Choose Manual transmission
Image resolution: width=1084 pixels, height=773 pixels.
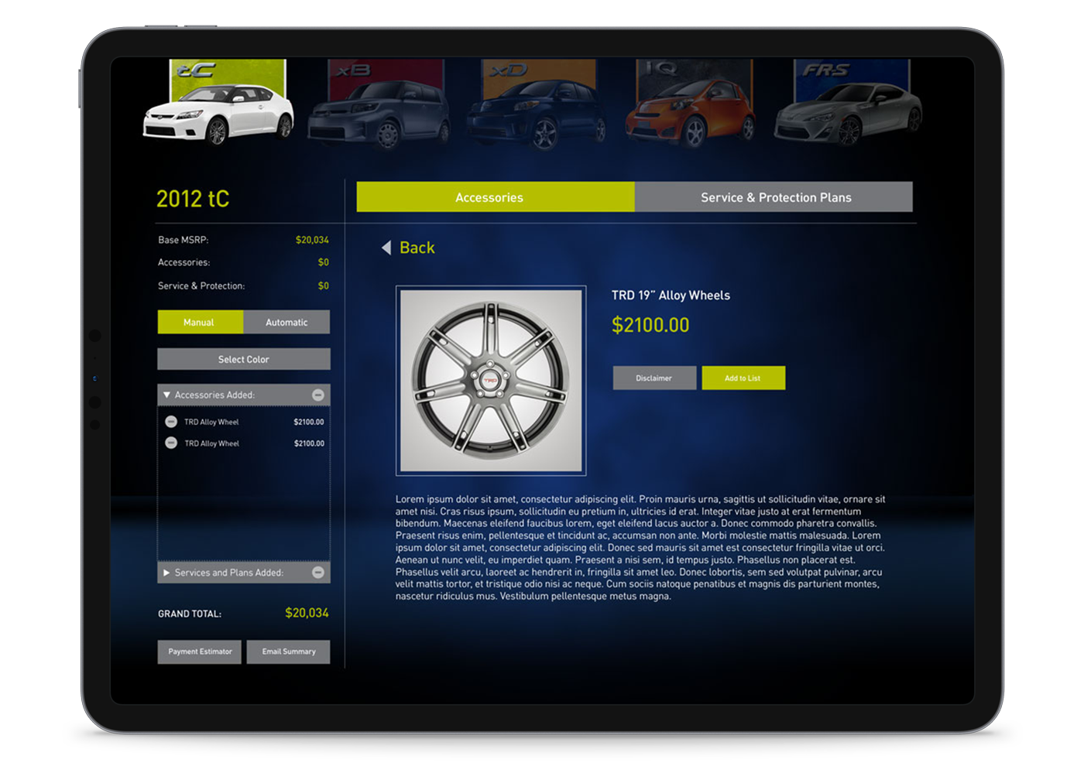(200, 322)
